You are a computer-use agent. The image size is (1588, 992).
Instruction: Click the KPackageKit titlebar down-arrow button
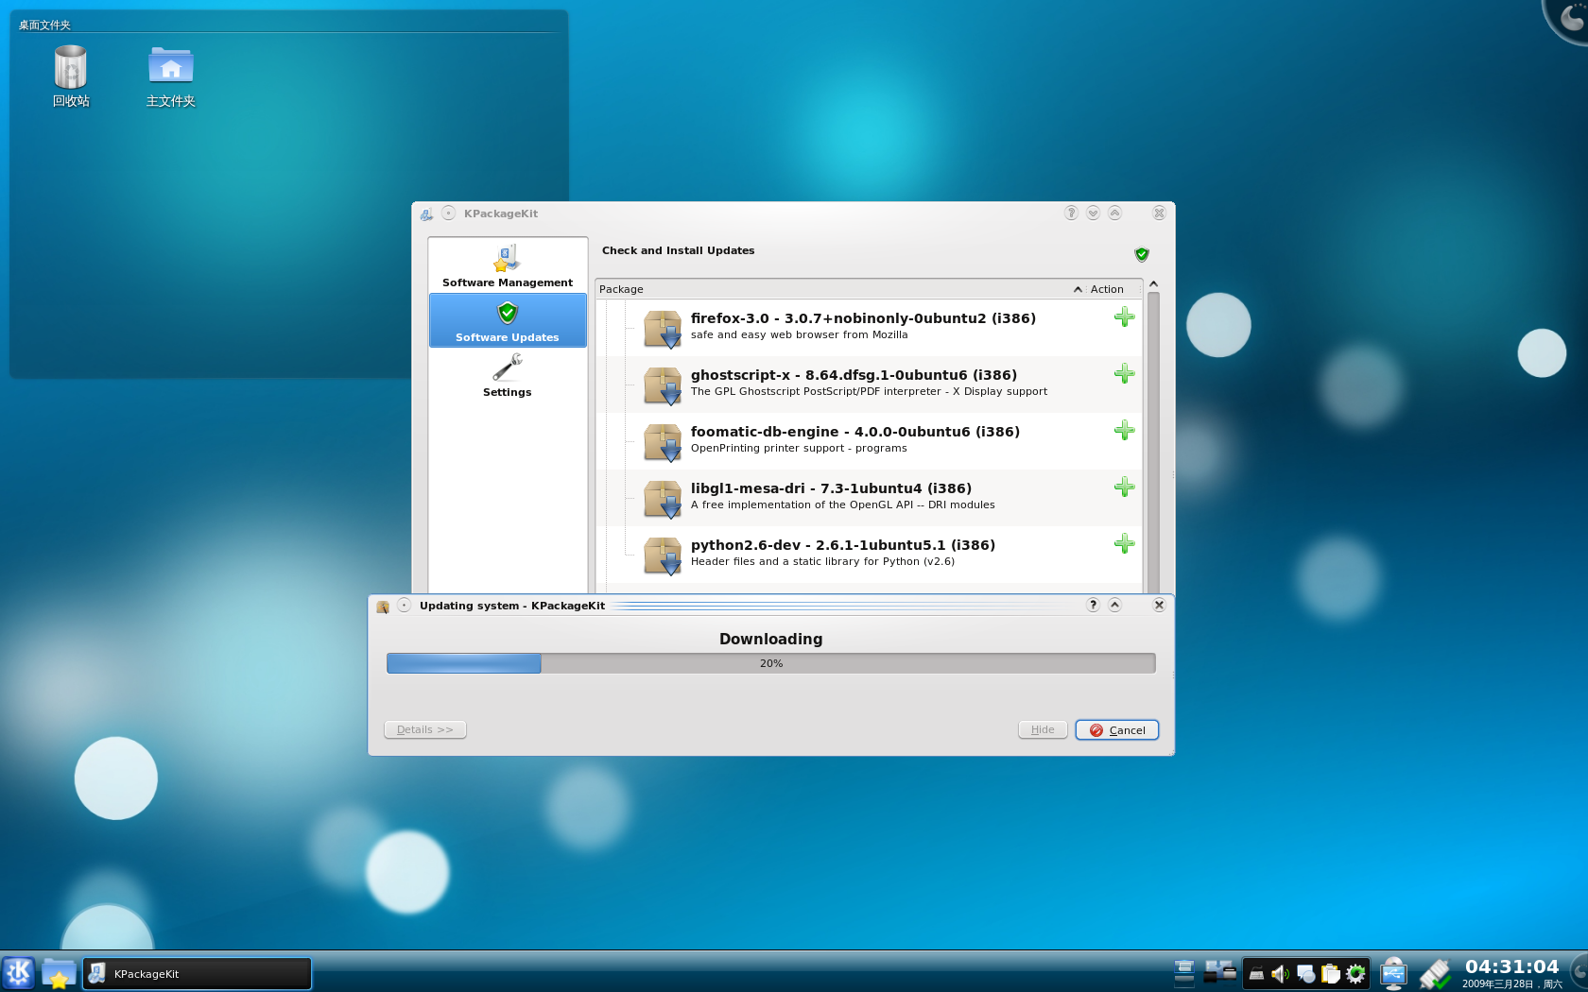[1093, 213]
